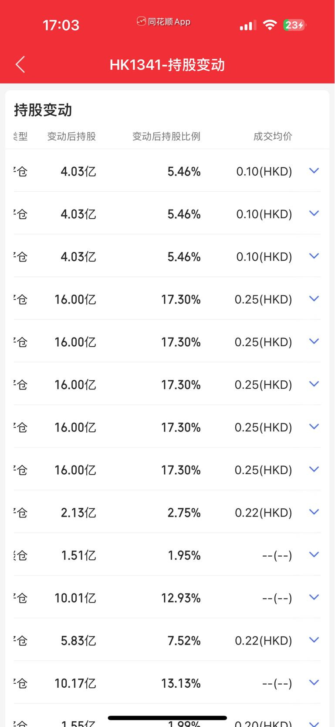Expand the 2.13亿 holding row chevron
Image resolution: width=335 pixels, height=727 pixels.
[314, 511]
